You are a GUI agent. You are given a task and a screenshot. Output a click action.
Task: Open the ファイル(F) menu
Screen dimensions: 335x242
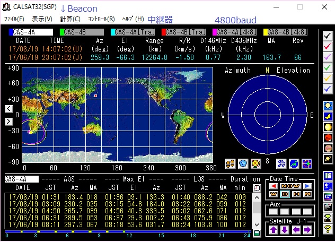coord(14,19)
